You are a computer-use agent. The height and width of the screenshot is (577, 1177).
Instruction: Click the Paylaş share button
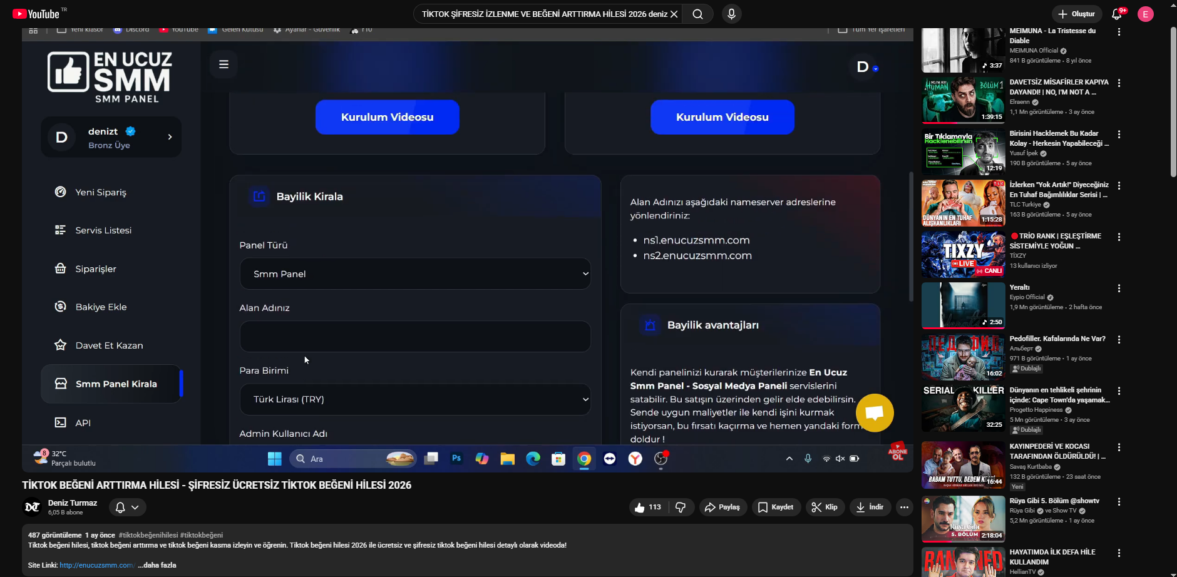pyautogui.click(x=722, y=507)
